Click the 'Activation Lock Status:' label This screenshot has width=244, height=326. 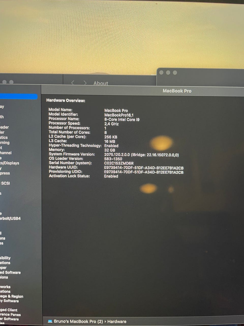69,176
